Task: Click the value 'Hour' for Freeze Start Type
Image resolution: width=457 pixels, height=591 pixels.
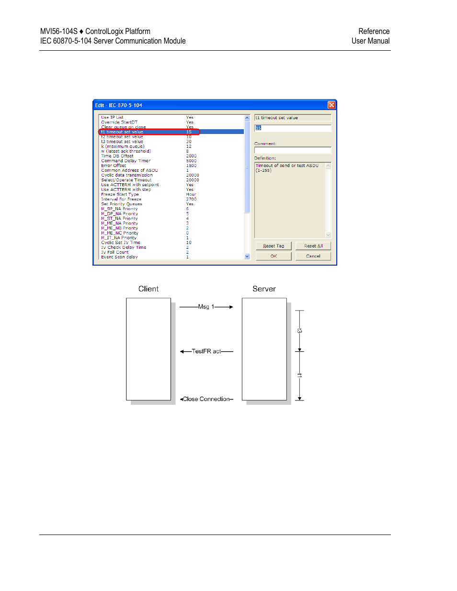Action: tap(191, 194)
